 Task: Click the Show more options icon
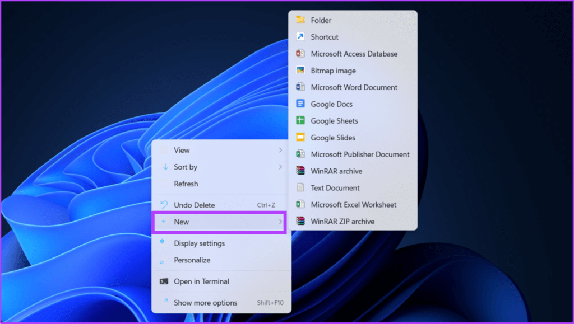(165, 301)
